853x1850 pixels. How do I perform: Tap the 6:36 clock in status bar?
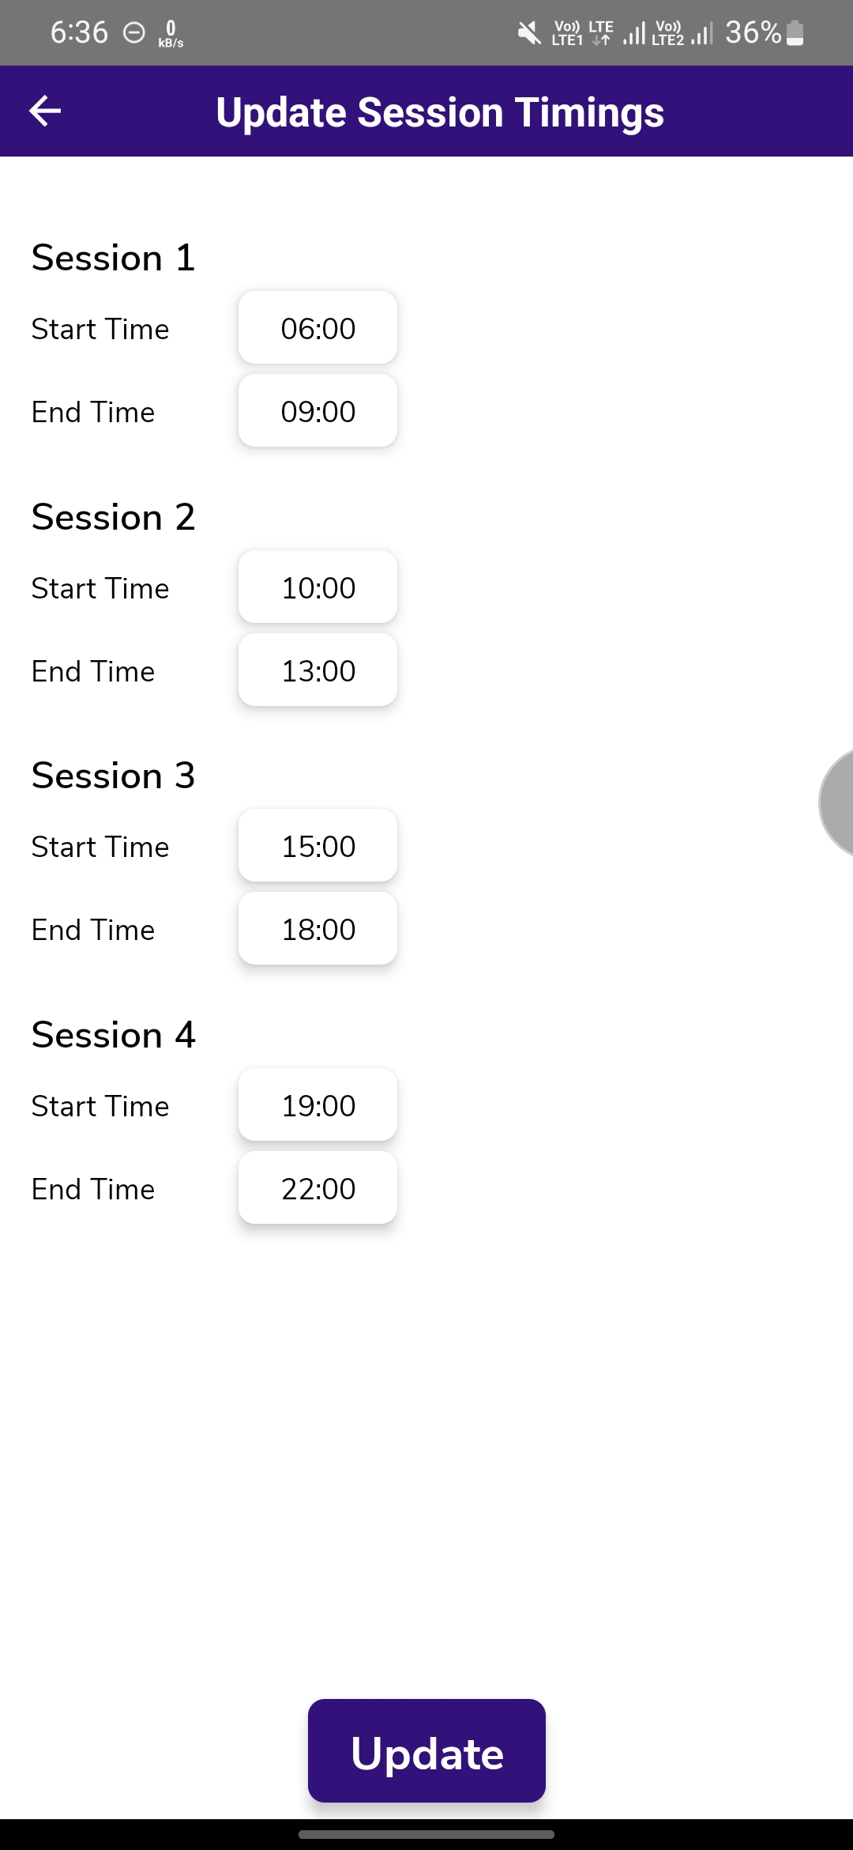click(x=79, y=33)
